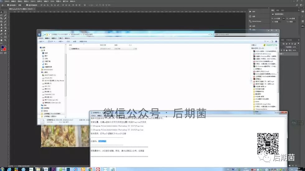Open Explorer window 查看(V) menu
305x171 pixels.
[x=54, y=38]
